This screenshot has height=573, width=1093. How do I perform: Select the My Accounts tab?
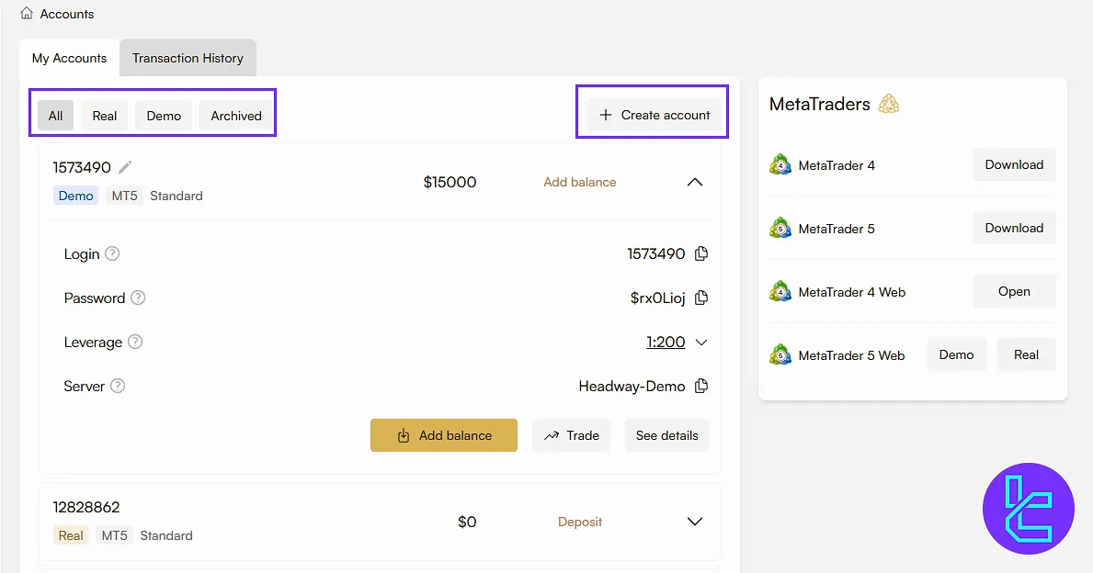pos(69,58)
